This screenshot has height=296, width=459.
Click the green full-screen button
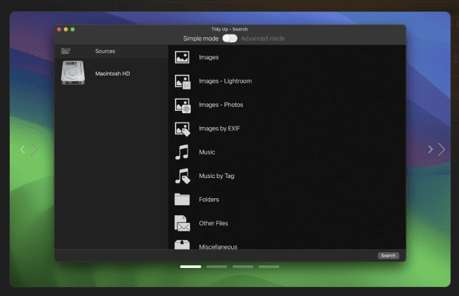(x=72, y=29)
